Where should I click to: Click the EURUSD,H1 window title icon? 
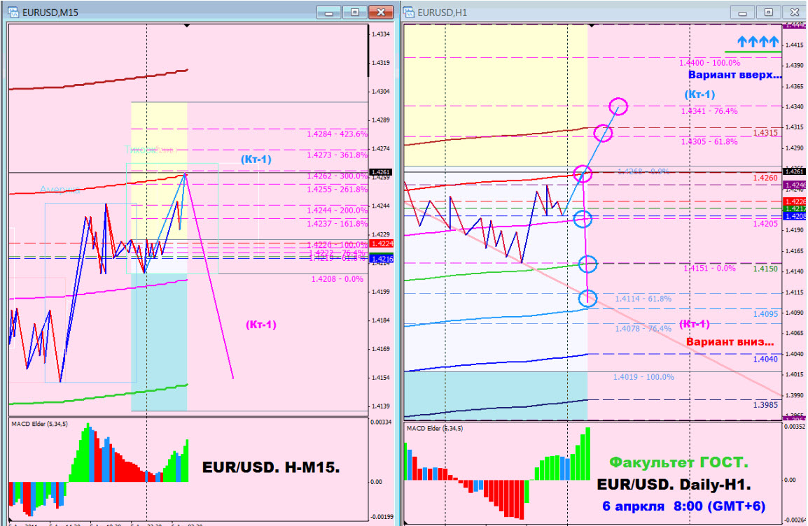coord(409,12)
